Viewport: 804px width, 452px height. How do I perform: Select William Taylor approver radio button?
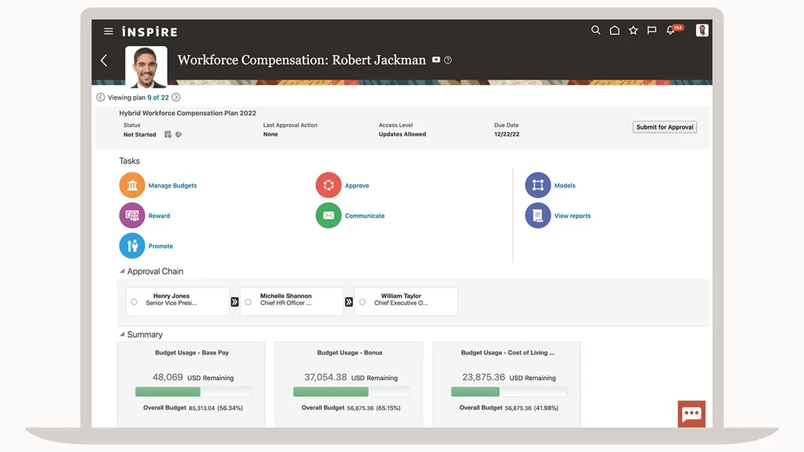(362, 302)
